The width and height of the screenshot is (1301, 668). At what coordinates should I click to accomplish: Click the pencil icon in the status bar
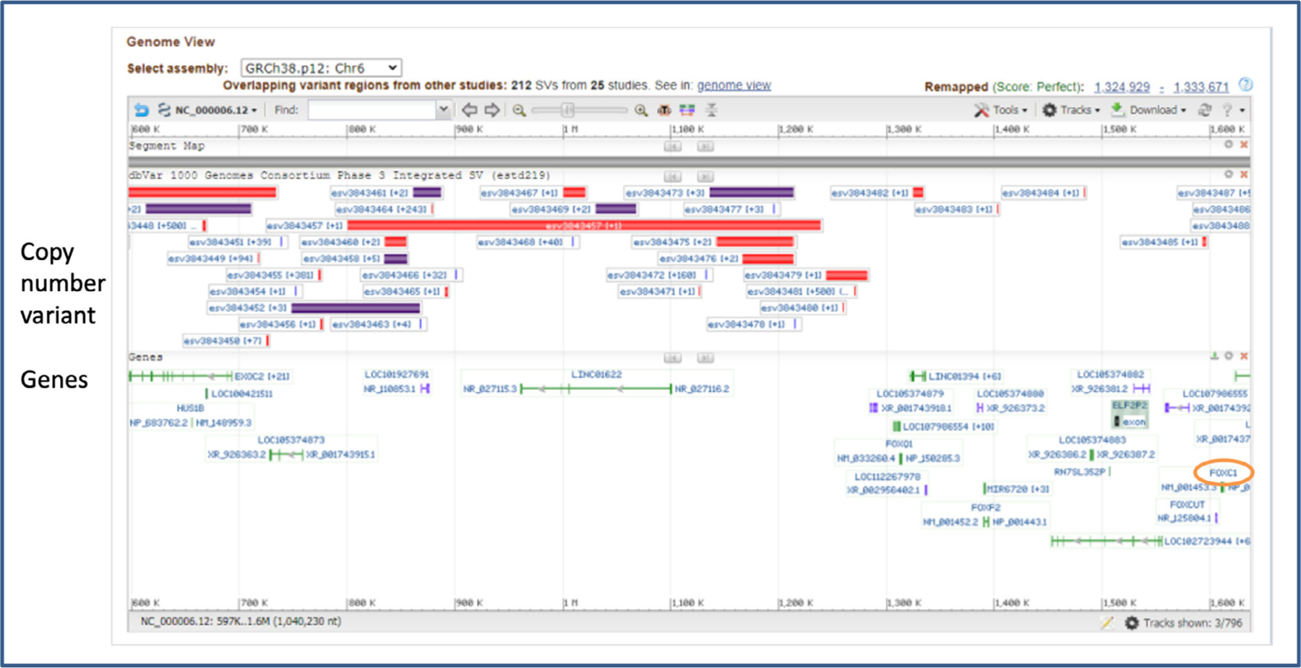click(1107, 623)
